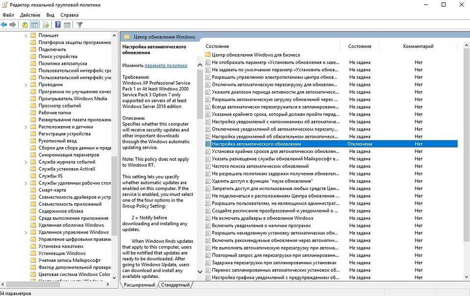Expand the Планшет tree node
Screen dimensions: 470x296
point(25,36)
